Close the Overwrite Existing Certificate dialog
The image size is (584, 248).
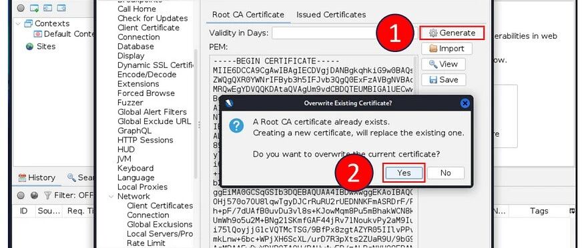pyautogui.click(x=465, y=103)
